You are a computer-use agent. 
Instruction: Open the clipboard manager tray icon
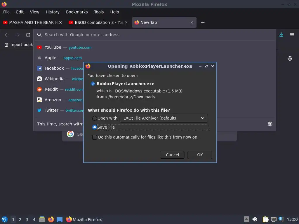(265, 219)
